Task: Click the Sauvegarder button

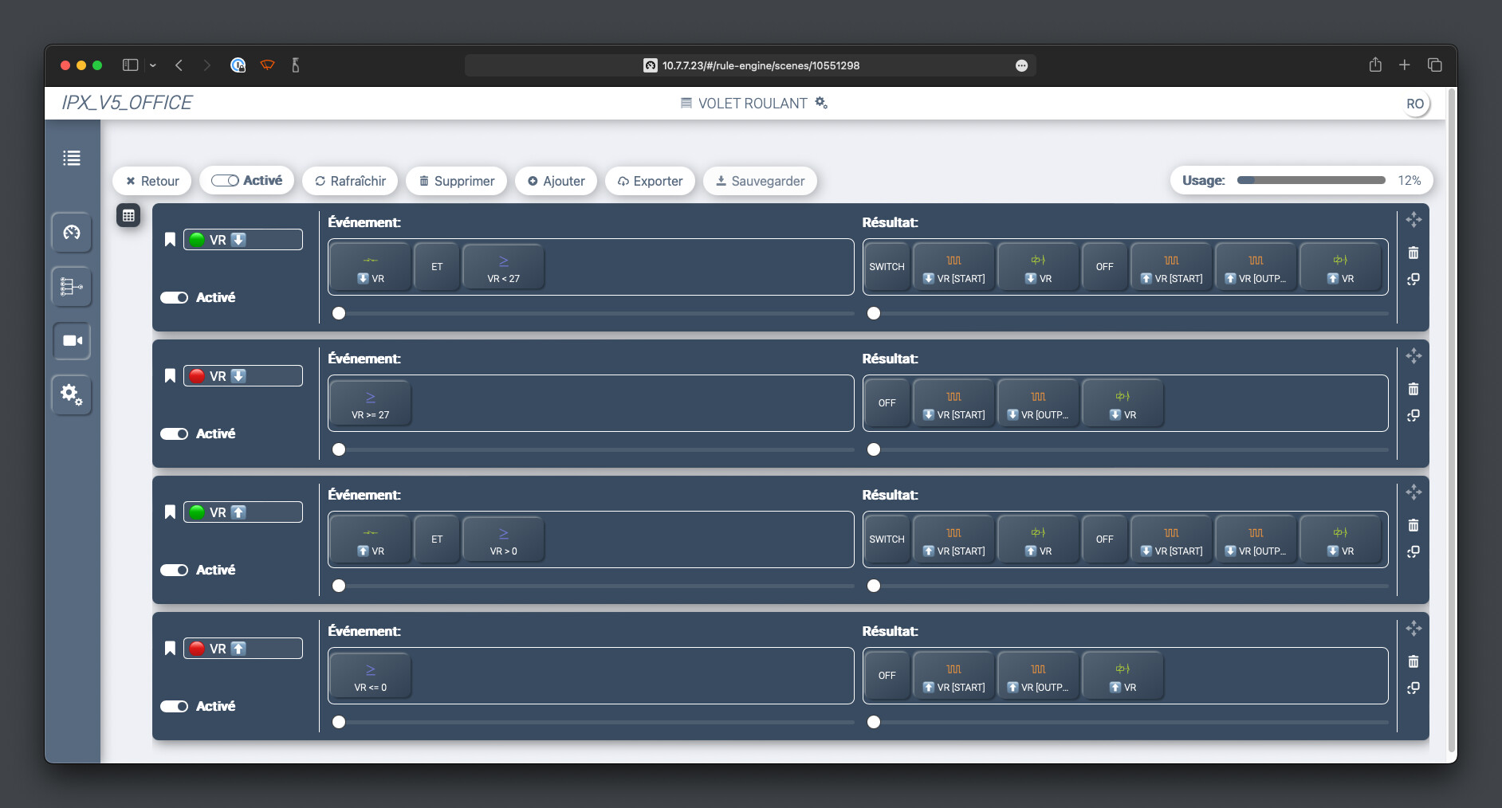Action: pos(759,181)
